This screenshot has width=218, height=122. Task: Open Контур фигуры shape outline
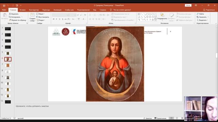coord(184,17)
